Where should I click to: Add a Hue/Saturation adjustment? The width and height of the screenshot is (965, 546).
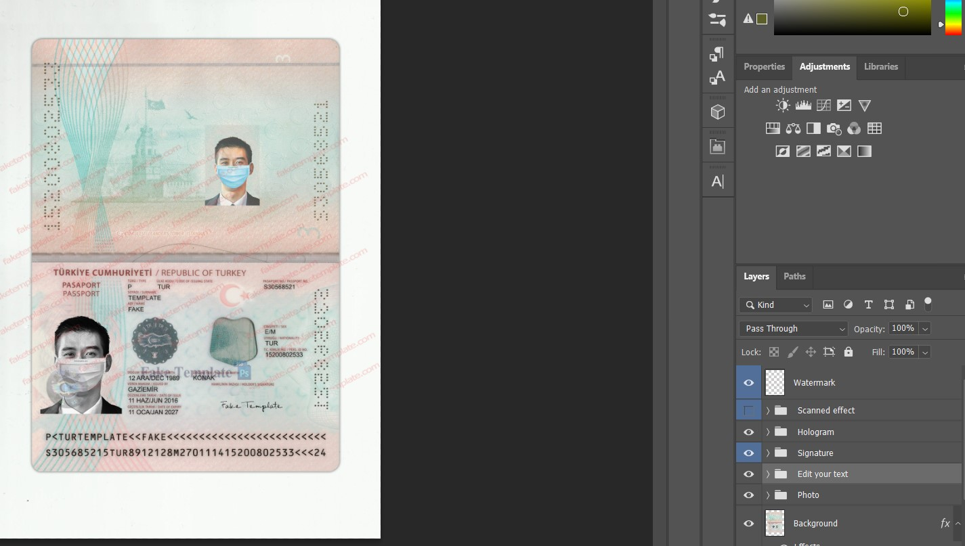point(773,128)
